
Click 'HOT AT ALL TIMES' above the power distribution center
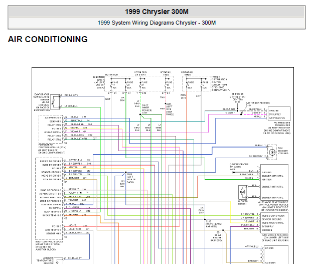coord(187,73)
